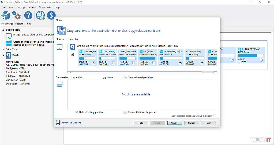This screenshot has width=274, height=145.
Task: Open settings via the gears toolbar icon
Action: [17, 15]
